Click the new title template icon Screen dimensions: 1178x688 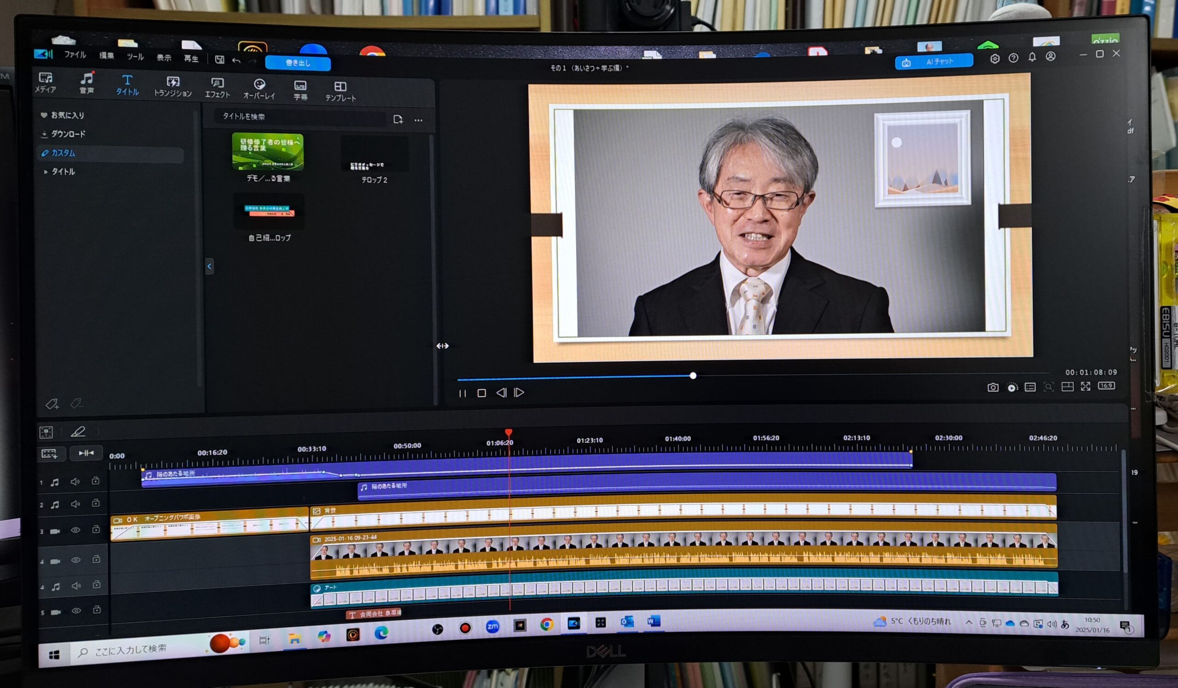click(398, 120)
